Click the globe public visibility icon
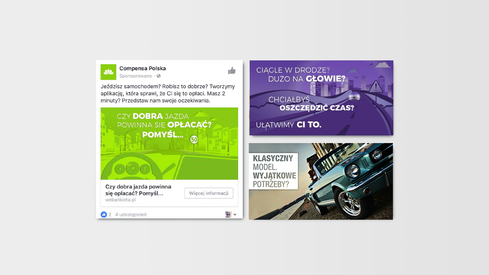Viewport: 489px width, 275px height. (159, 76)
